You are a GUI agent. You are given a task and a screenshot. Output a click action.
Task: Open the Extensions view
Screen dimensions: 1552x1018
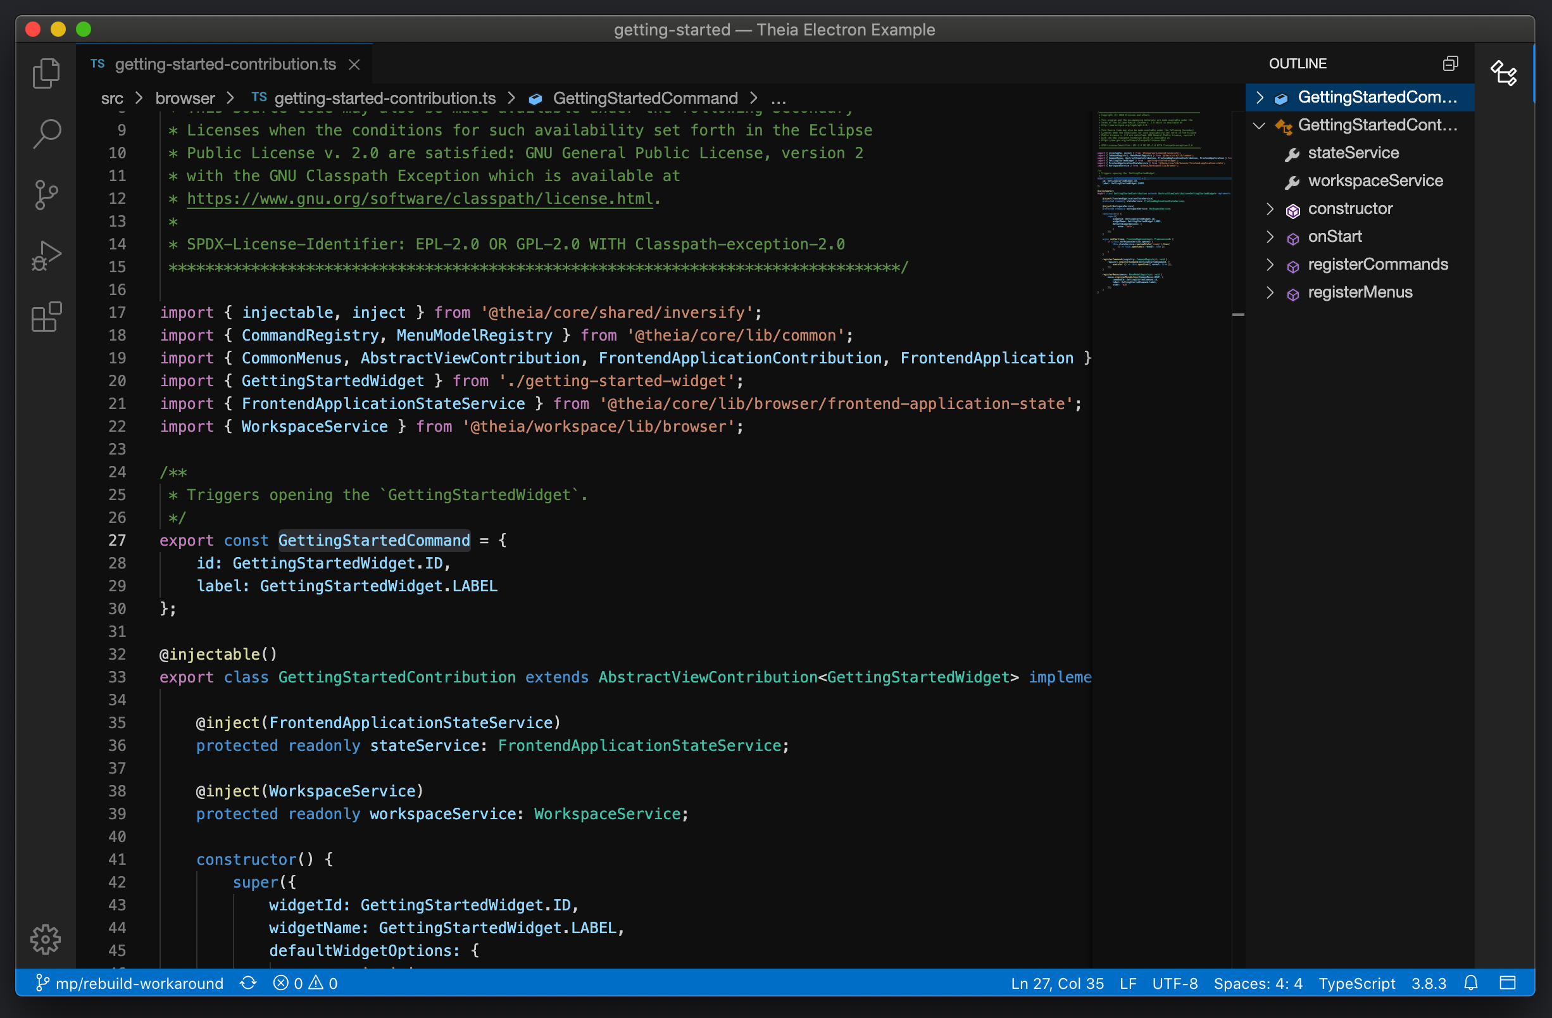pos(46,317)
